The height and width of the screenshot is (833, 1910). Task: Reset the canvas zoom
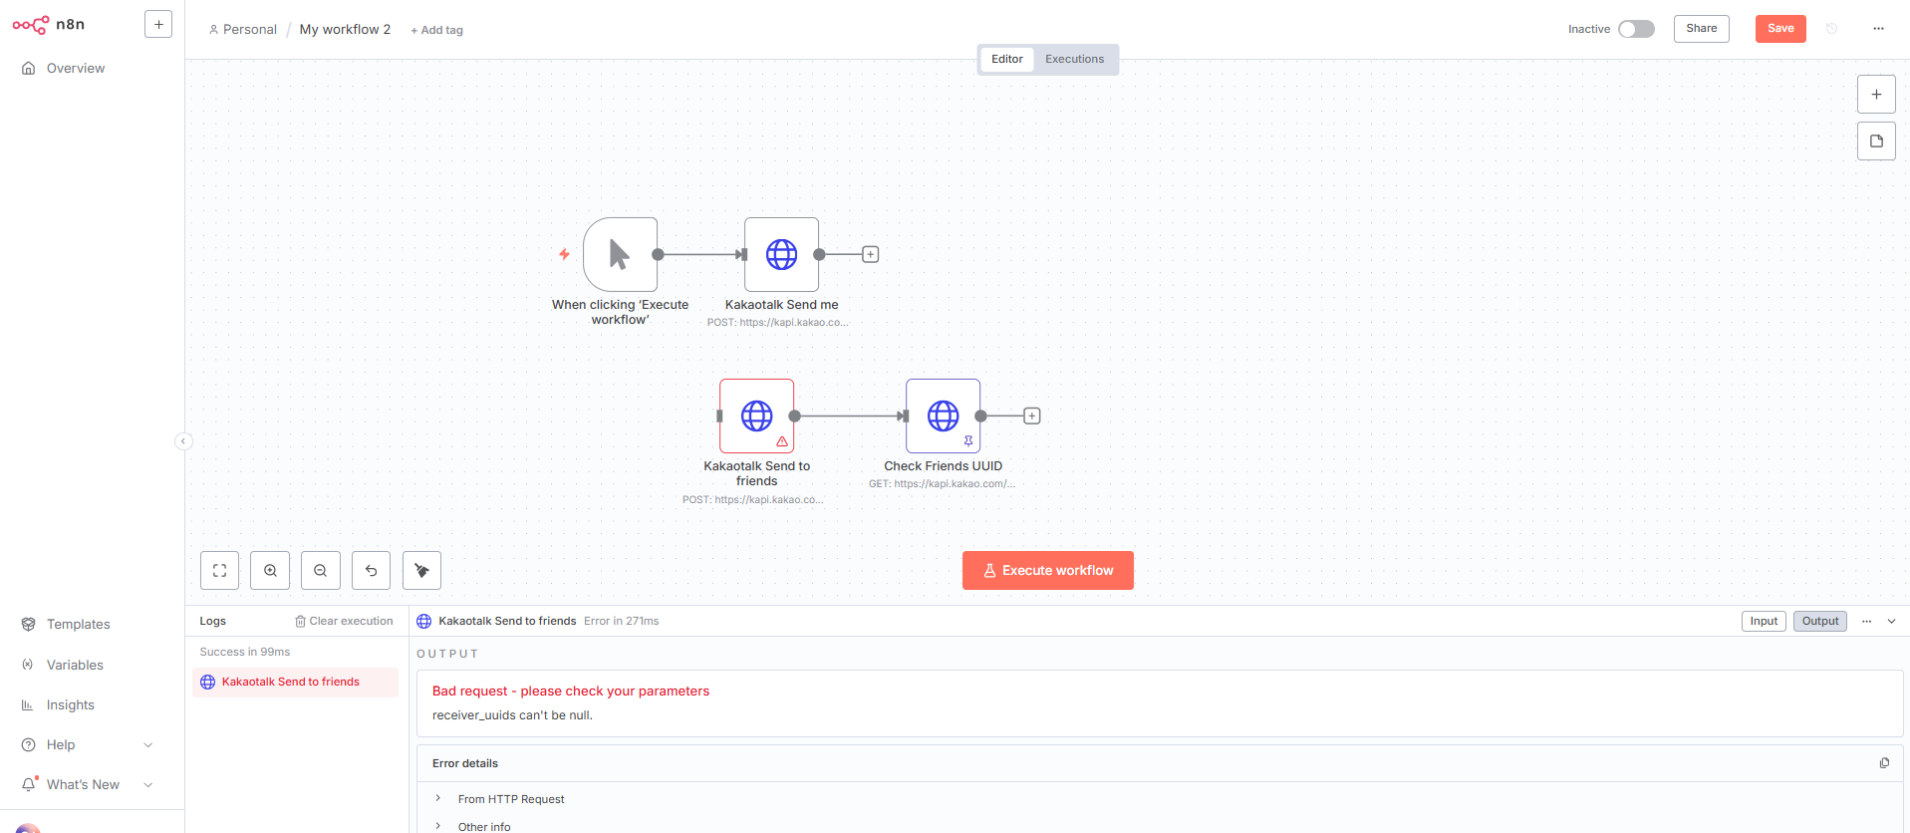pyautogui.click(x=371, y=571)
